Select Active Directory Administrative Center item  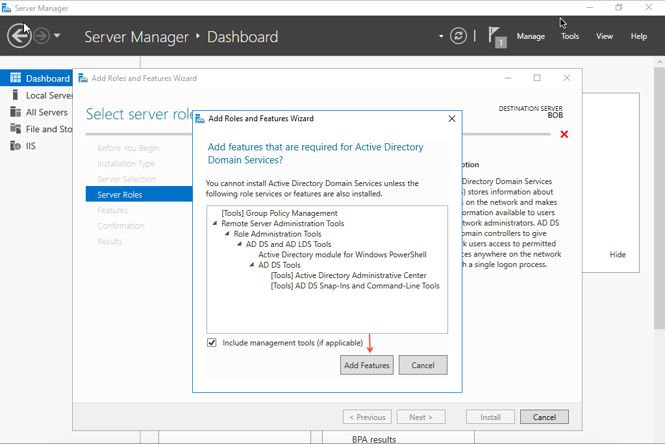tap(349, 275)
